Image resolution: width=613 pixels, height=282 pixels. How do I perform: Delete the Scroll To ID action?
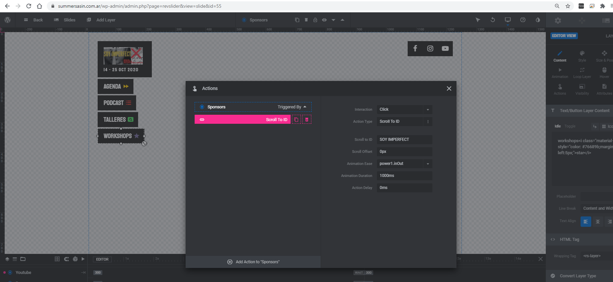307,119
